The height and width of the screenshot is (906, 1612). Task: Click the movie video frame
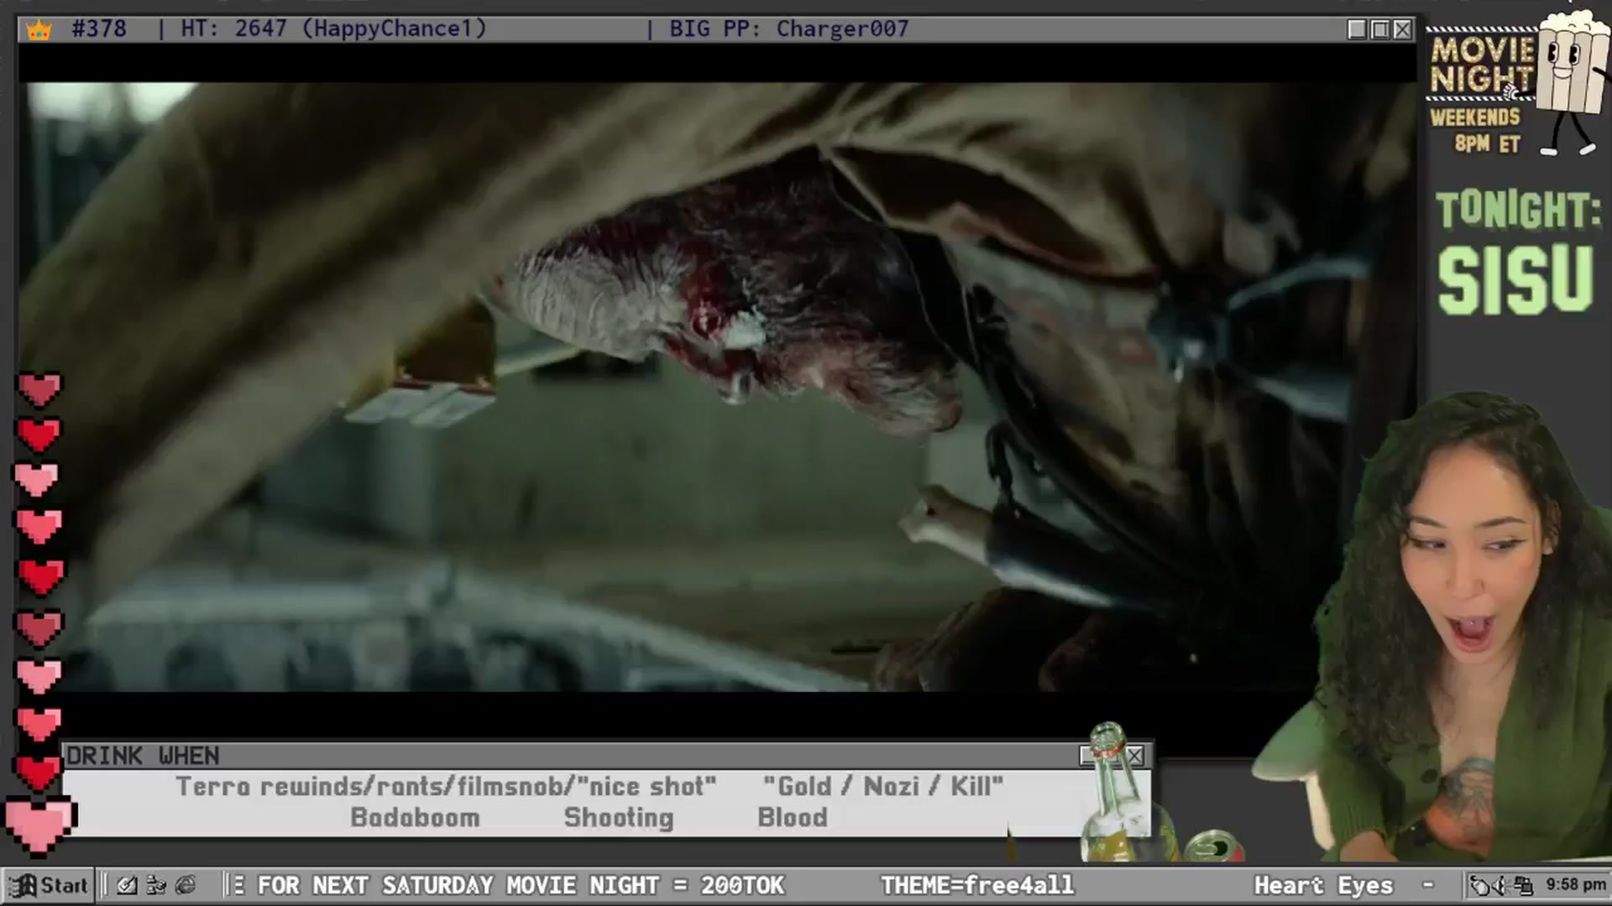click(x=716, y=387)
